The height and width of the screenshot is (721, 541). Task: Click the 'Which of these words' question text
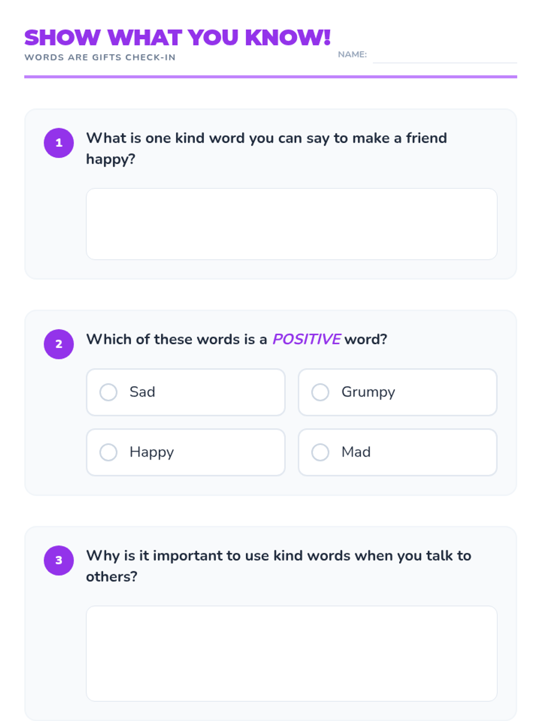(177, 339)
